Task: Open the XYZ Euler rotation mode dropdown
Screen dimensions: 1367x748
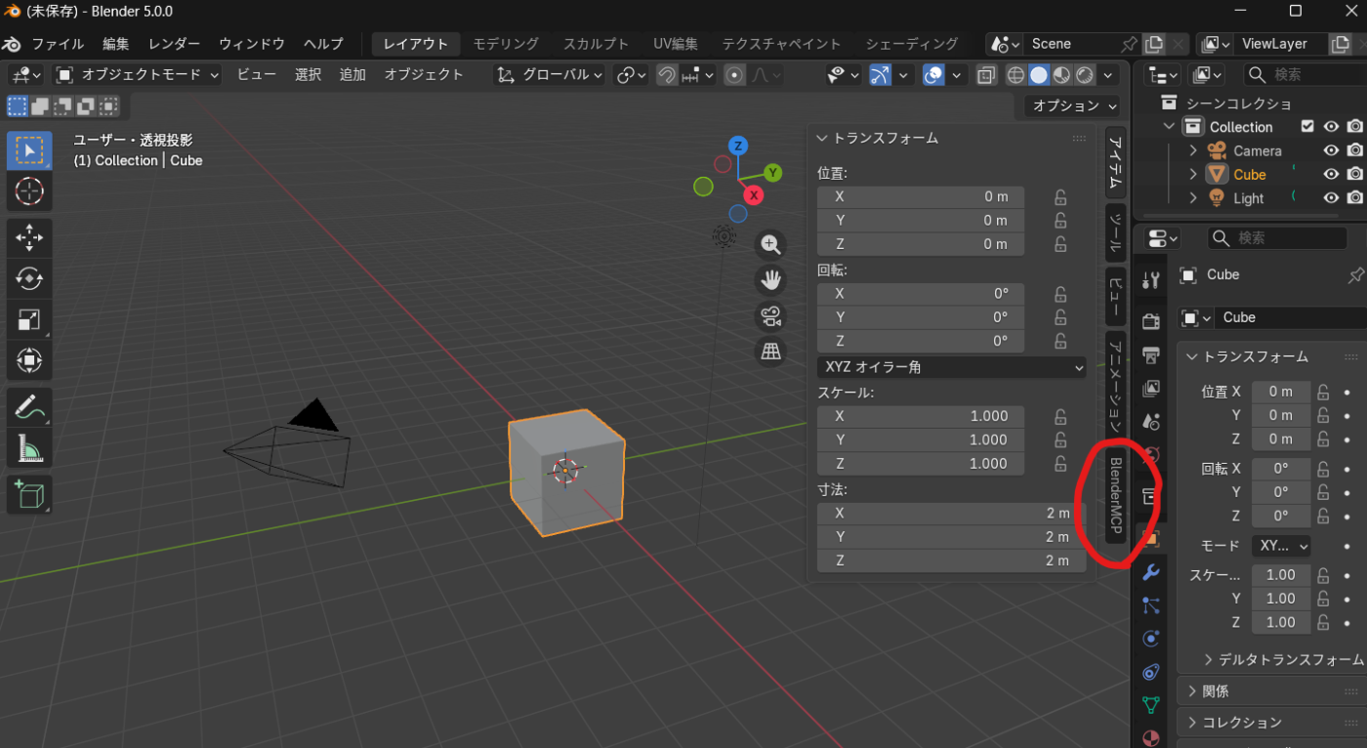Action: pos(951,367)
